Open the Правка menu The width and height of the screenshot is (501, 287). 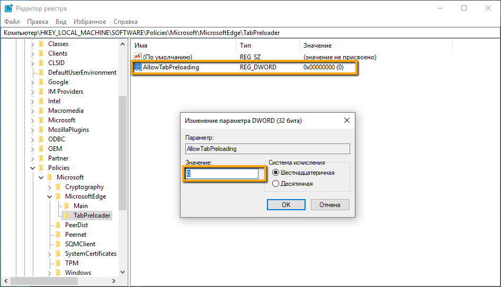point(38,22)
